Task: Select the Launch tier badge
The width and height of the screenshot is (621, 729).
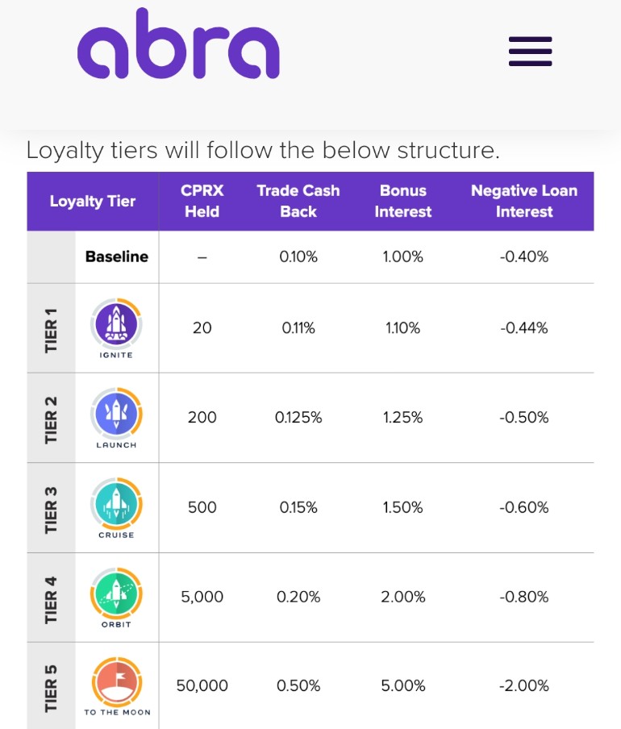Action: coord(116,418)
